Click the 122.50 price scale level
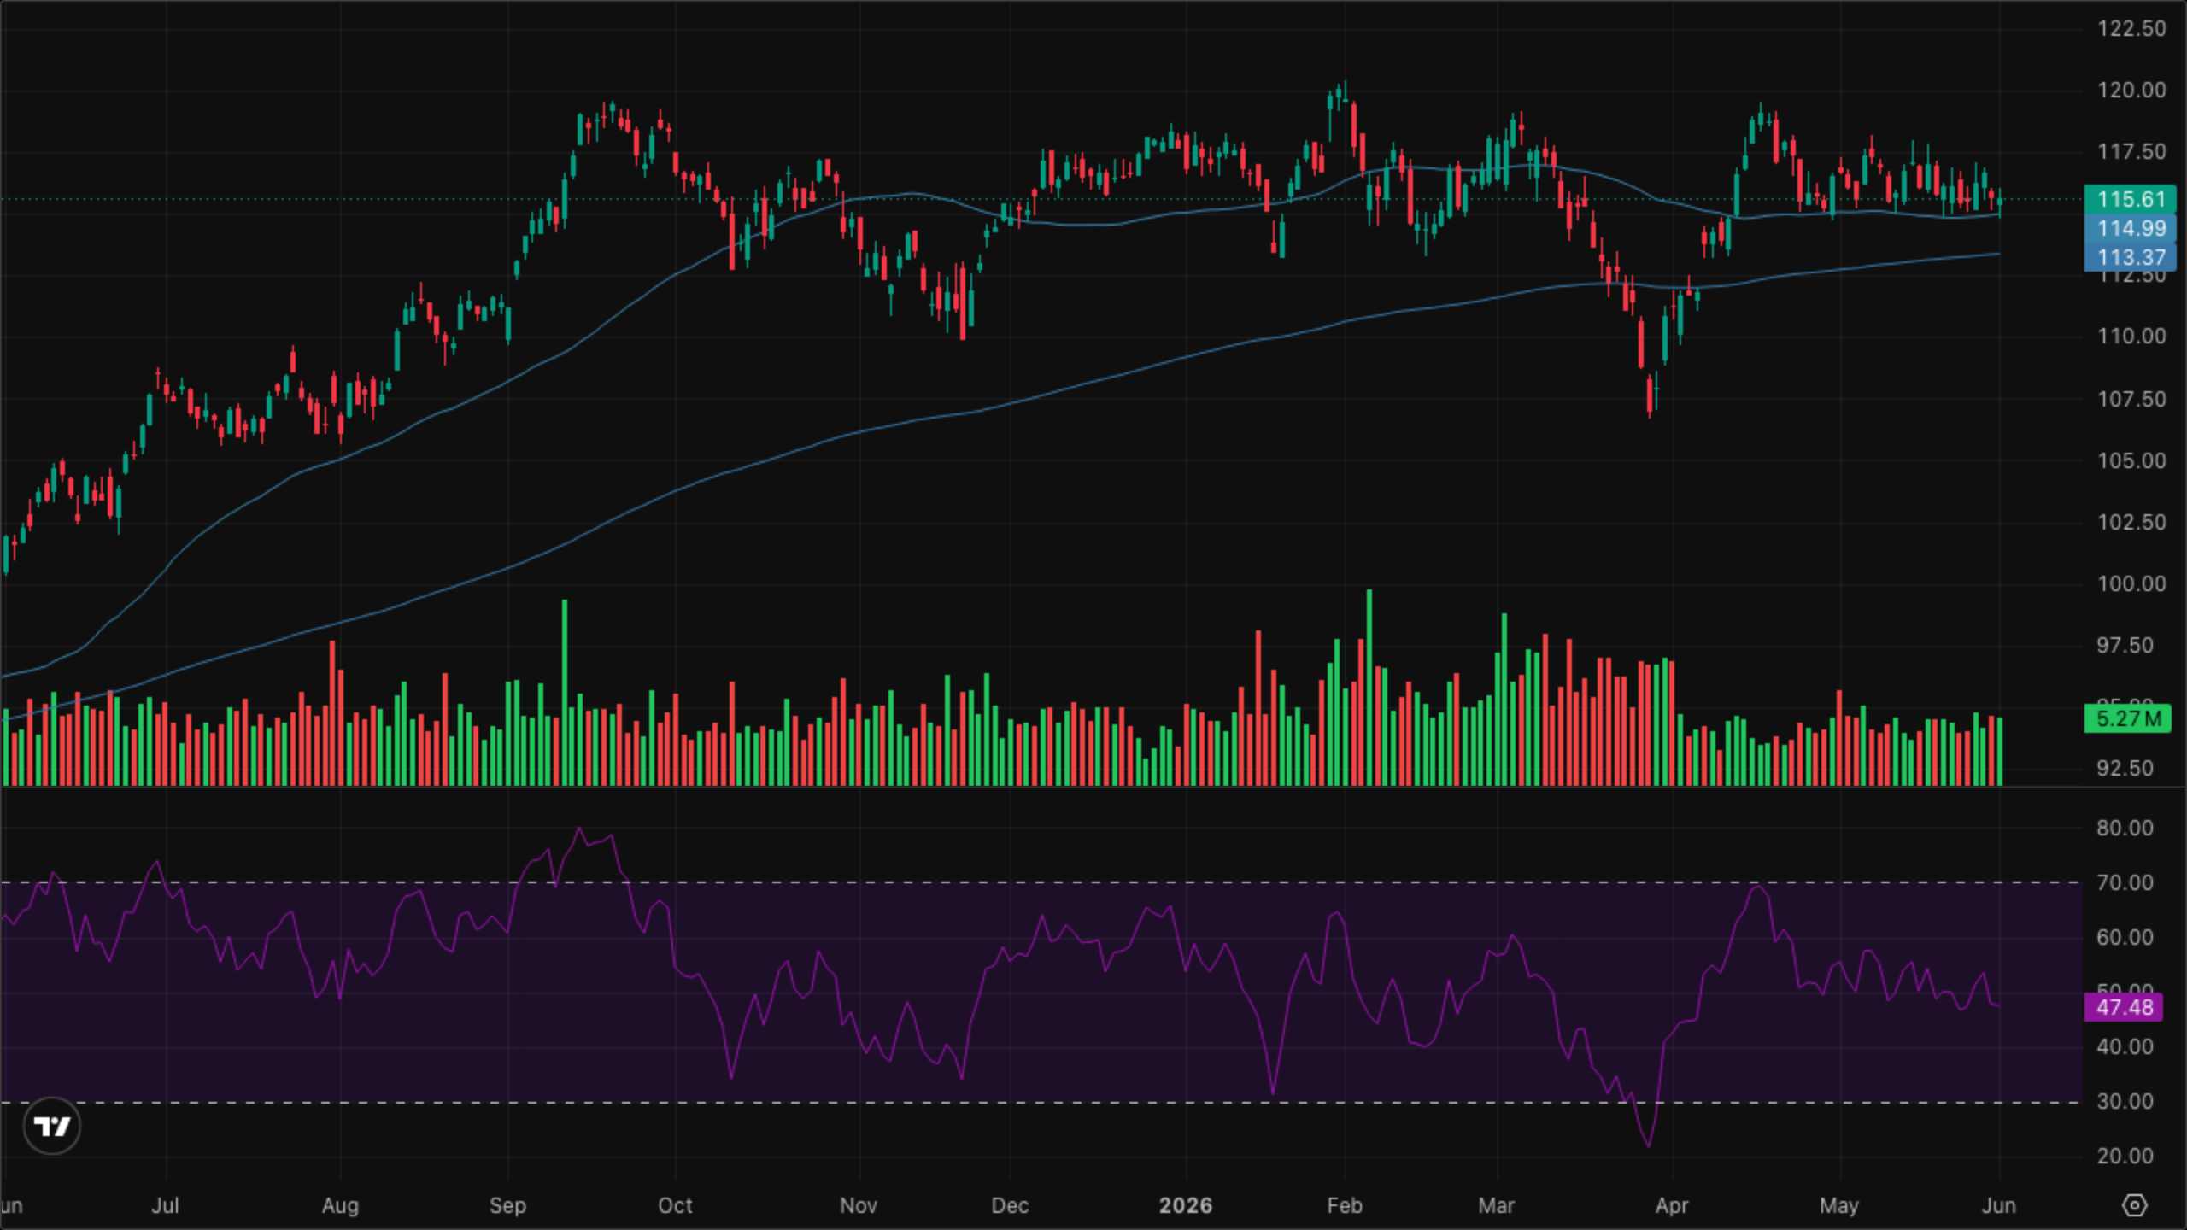Screen dimensions: 2187x1230 pos(2131,28)
